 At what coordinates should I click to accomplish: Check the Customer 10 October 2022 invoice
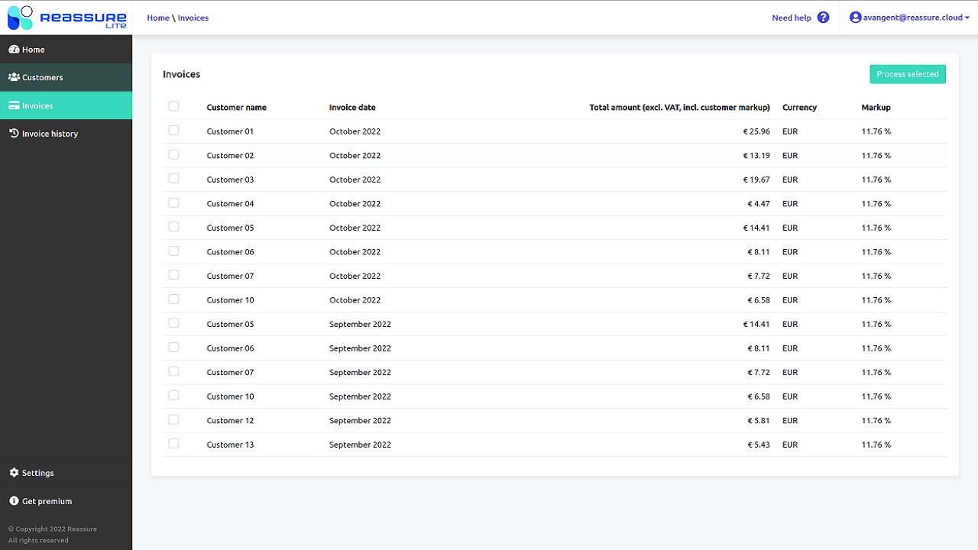click(x=173, y=299)
